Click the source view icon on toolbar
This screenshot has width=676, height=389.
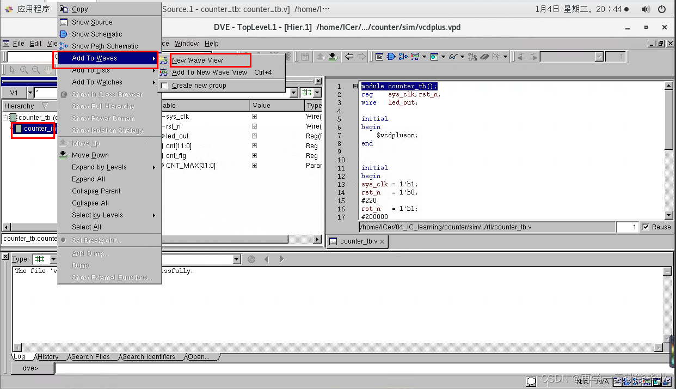[380, 56]
